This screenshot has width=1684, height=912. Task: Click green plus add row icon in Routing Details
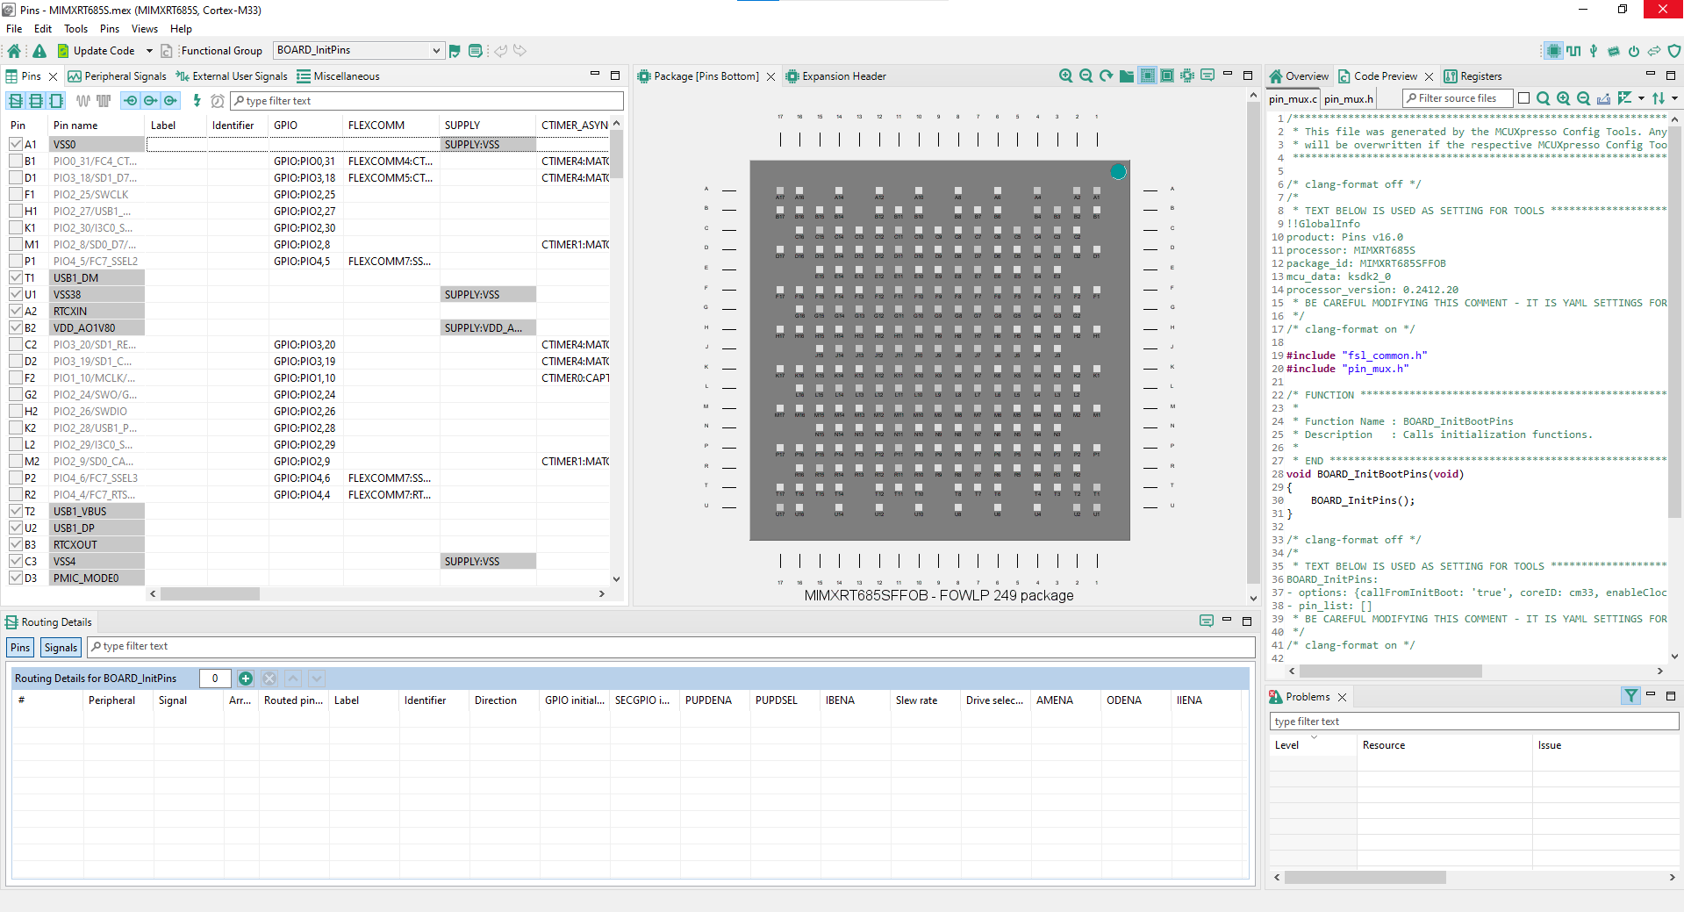coord(246,679)
